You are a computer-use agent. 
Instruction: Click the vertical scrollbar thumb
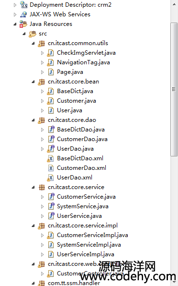point(174,89)
